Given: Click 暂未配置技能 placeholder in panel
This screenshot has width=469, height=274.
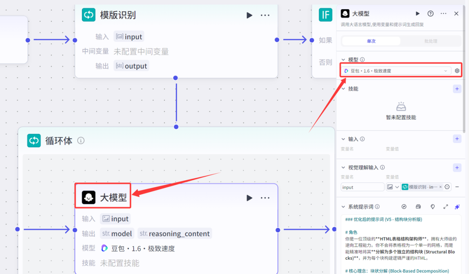Looking at the screenshot, I should coord(401,117).
